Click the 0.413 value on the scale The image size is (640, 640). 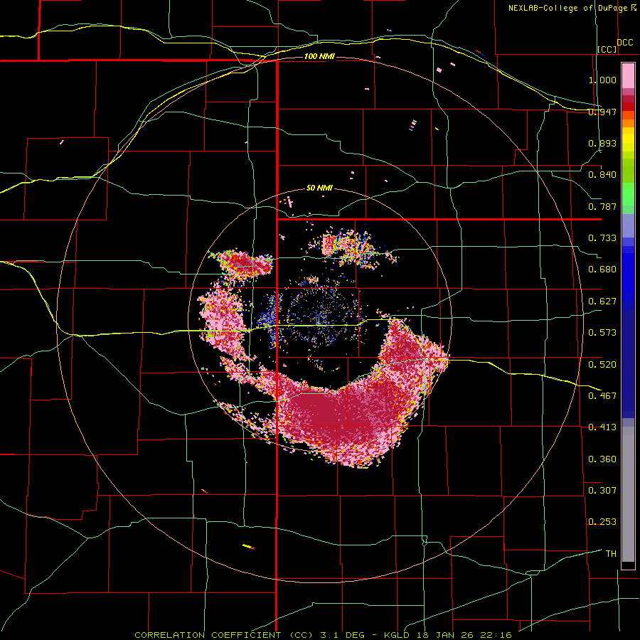tap(602, 427)
